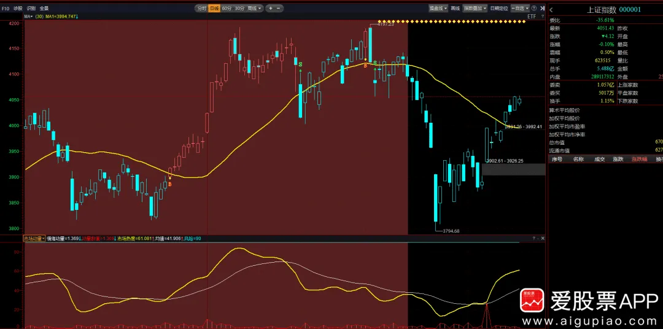Image resolution: width=663 pixels, height=329 pixels.
Task: Click the 4200 price axis label
Action: pos(14,24)
